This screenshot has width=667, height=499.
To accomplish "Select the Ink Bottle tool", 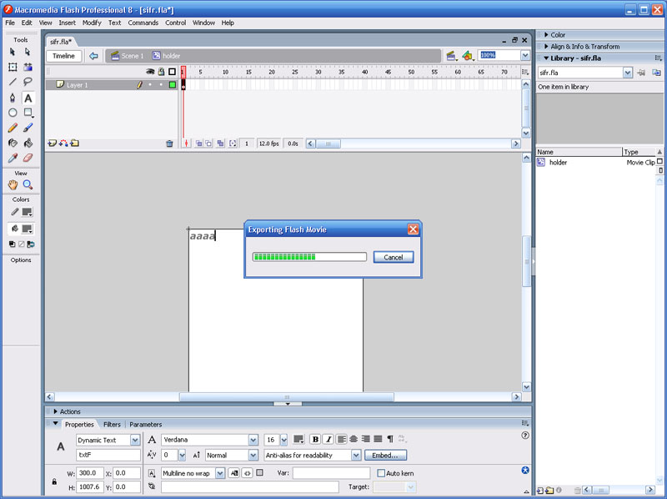I will [x=13, y=143].
